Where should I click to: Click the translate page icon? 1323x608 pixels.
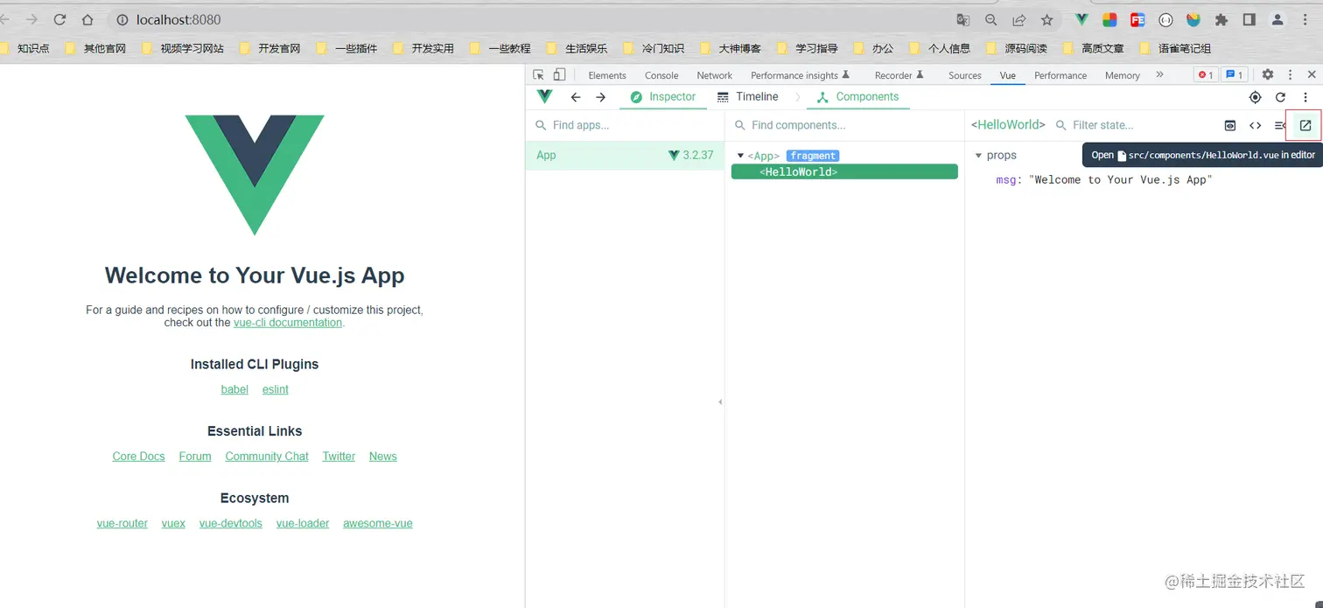(x=962, y=19)
